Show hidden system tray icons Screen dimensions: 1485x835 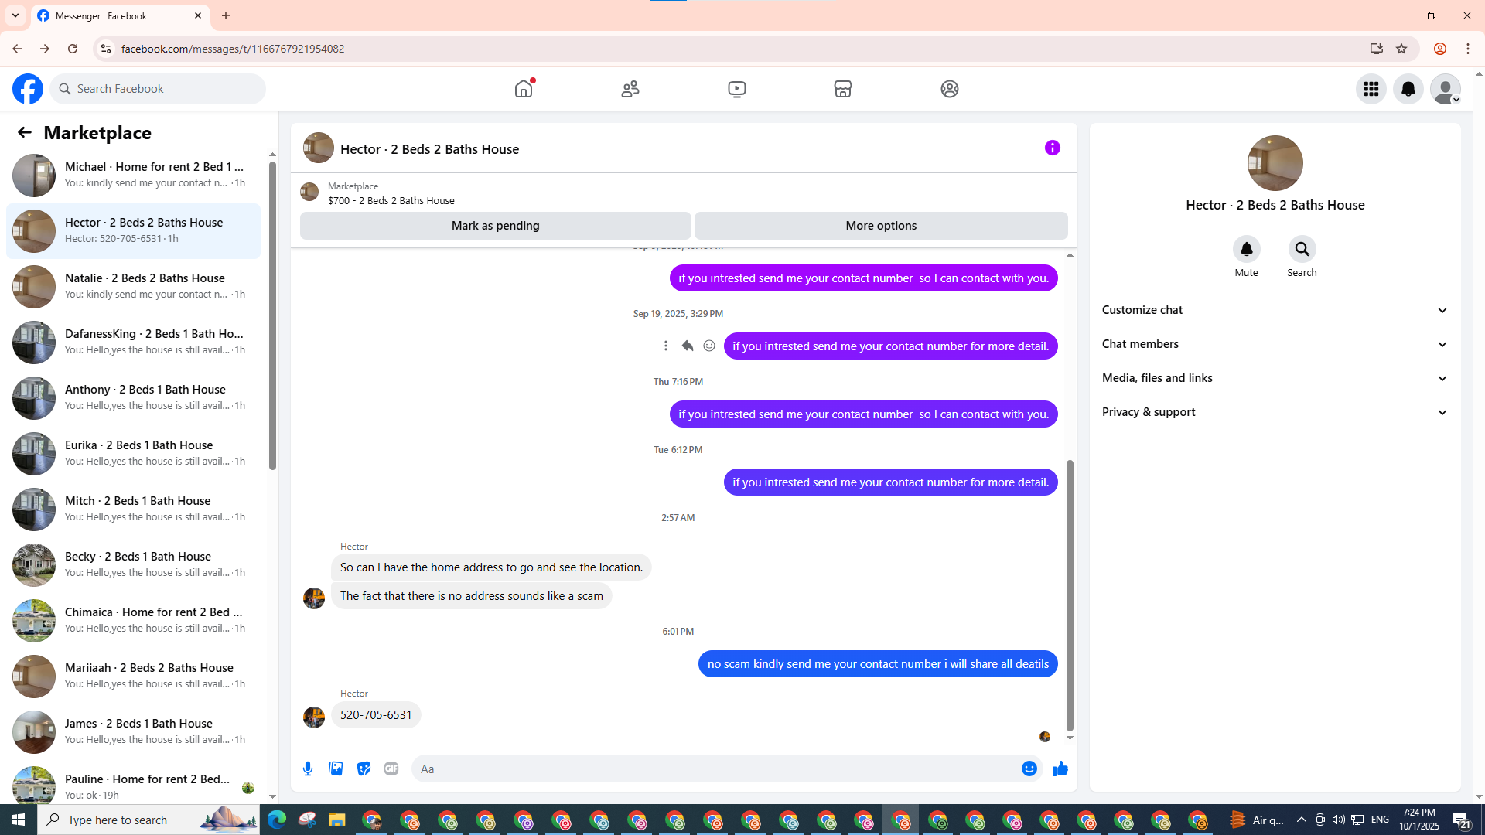[x=1301, y=820]
